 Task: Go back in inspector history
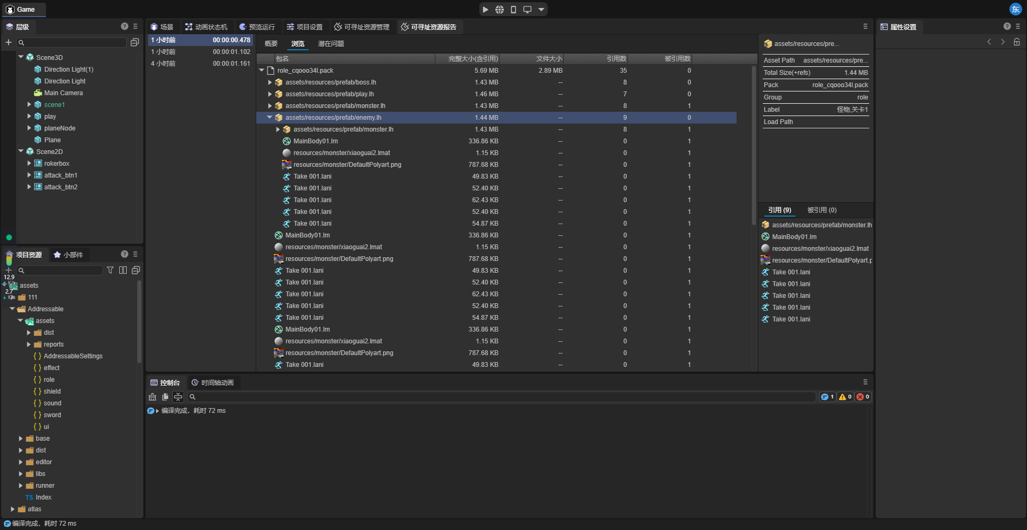coord(989,42)
